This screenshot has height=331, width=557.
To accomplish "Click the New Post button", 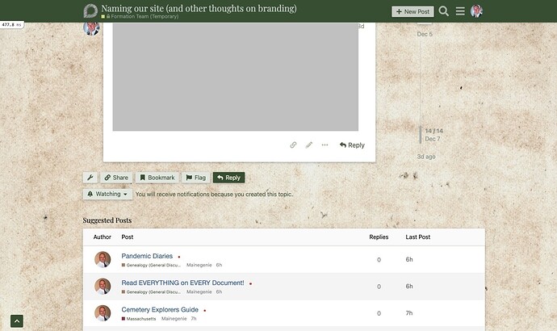I will point(413,11).
